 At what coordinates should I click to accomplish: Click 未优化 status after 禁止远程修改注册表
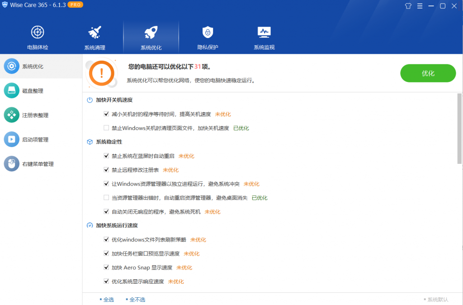(170, 170)
